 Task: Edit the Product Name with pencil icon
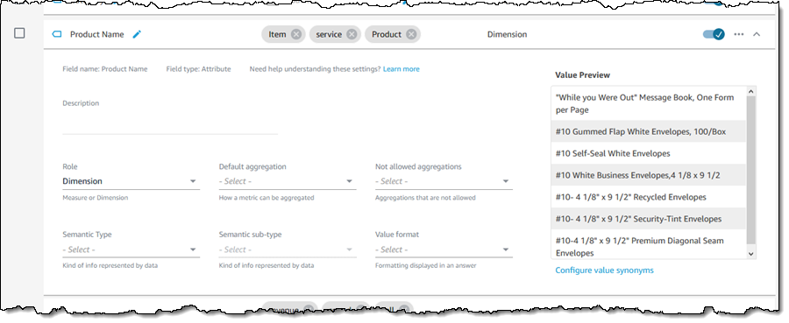pos(137,34)
